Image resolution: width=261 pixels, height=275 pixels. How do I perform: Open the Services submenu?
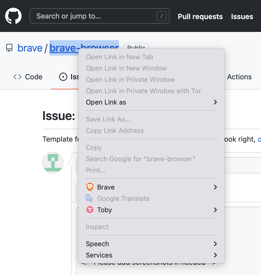pyautogui.click(x=99, y=255)
